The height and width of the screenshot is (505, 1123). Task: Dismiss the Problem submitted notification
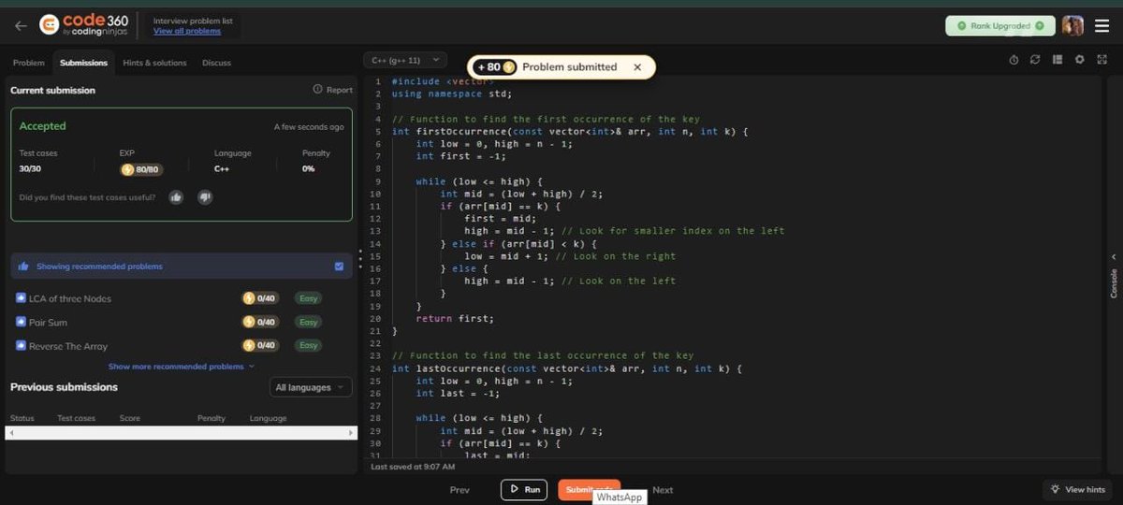pyautogui.click(x=637, y=67)
